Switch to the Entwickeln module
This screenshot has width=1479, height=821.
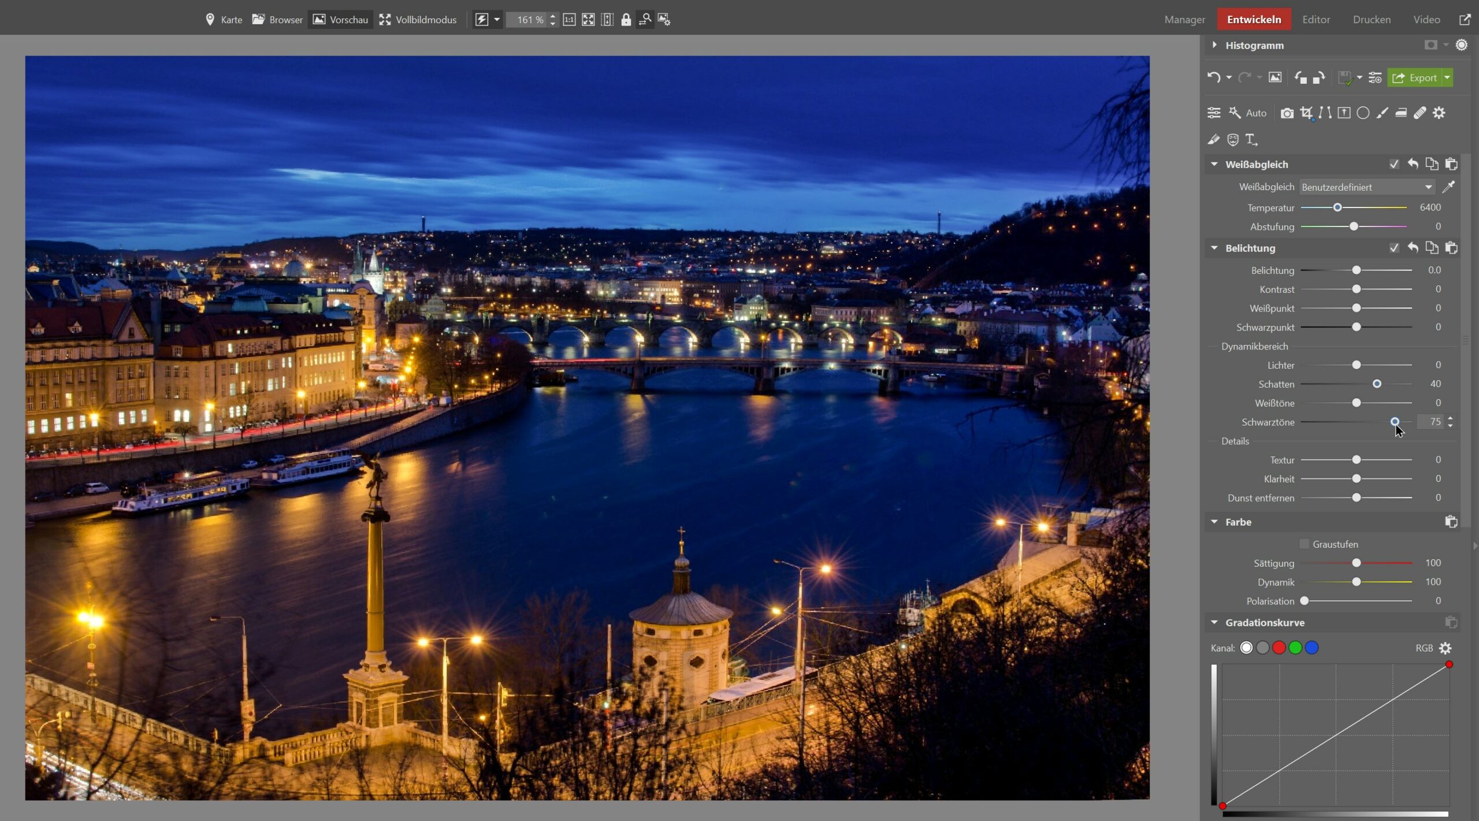pos(1254,20)
